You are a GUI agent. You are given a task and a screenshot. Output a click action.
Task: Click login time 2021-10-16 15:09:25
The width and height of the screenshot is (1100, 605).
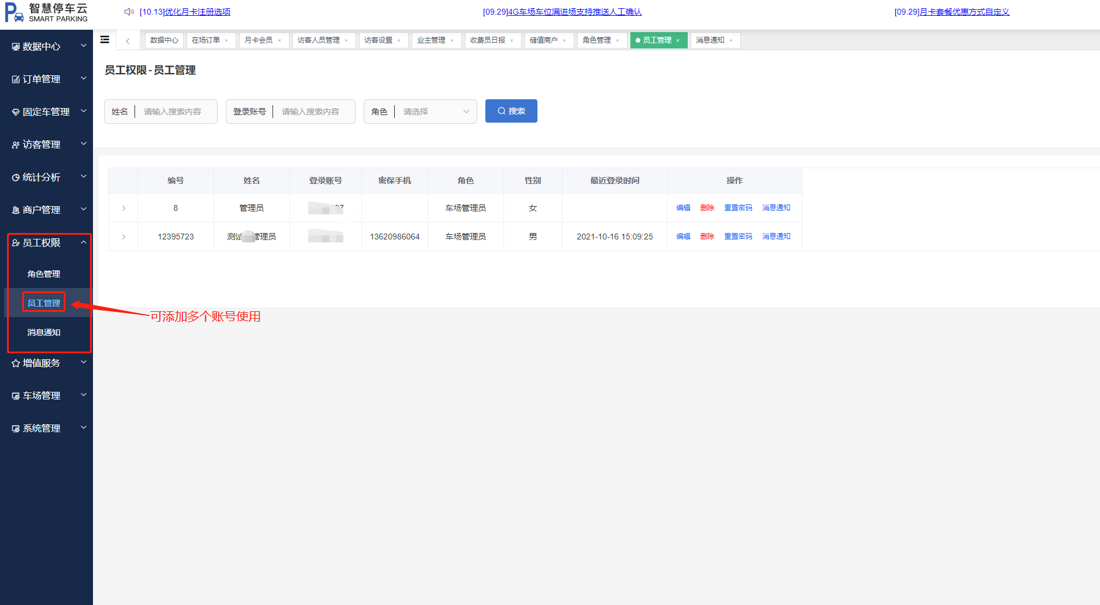pos(615,237)
